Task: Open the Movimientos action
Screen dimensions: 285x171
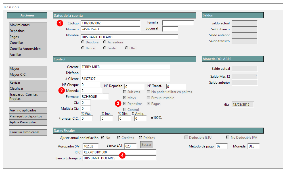Action: (28, 25)
